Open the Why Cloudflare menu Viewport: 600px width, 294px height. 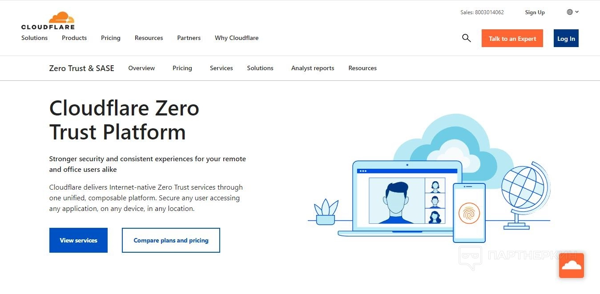(x=237, y=38)
